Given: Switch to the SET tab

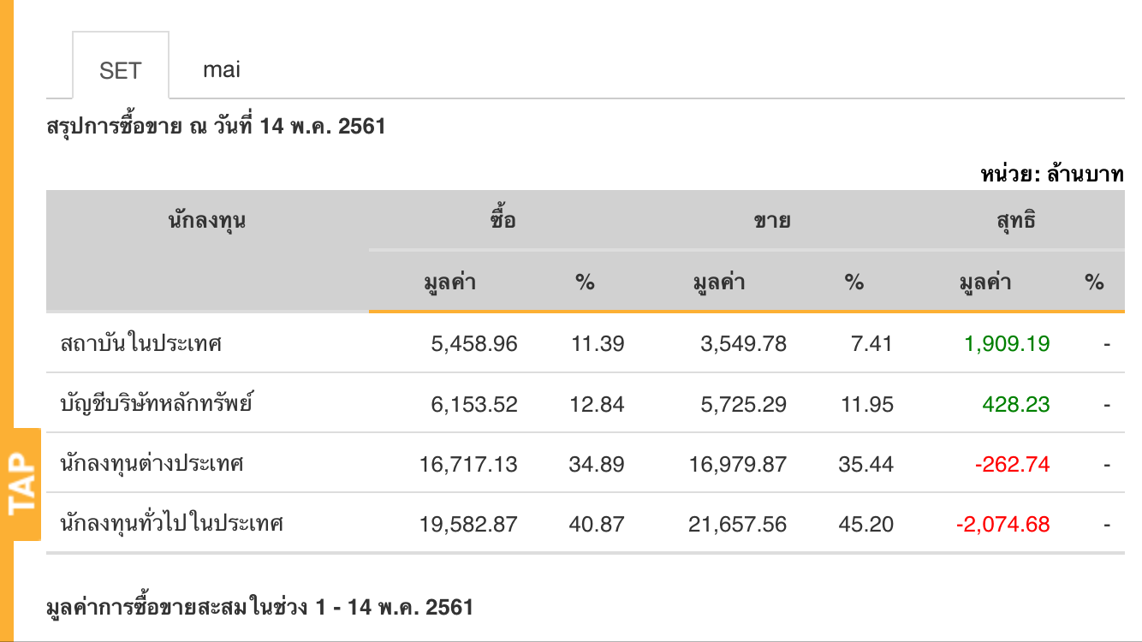Looking at the screenshot, I should [x=120, y=70].
